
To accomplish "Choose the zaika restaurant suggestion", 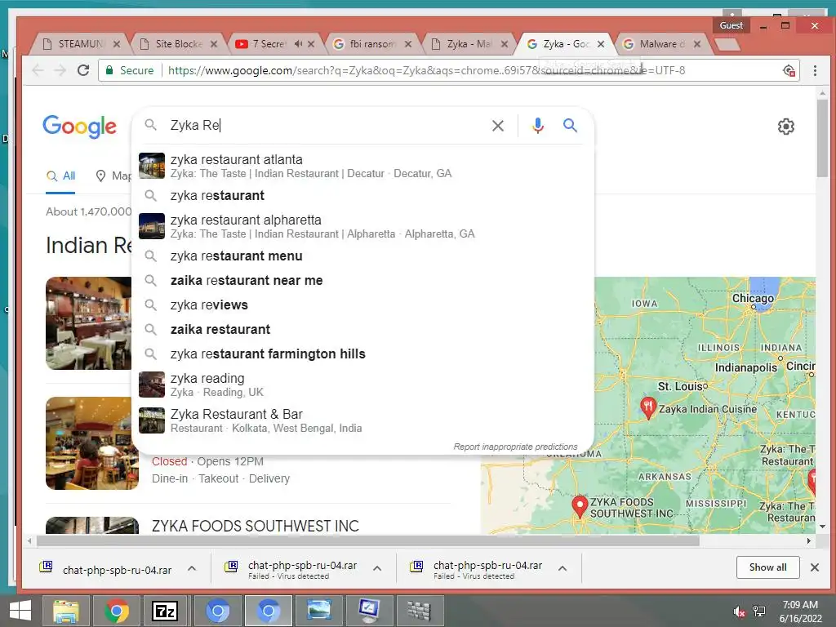I will click(362, 330).
